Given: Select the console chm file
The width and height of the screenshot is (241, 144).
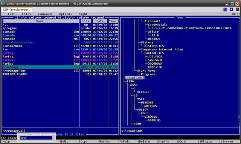Looking at the screenshot, I should pos(60,32).
